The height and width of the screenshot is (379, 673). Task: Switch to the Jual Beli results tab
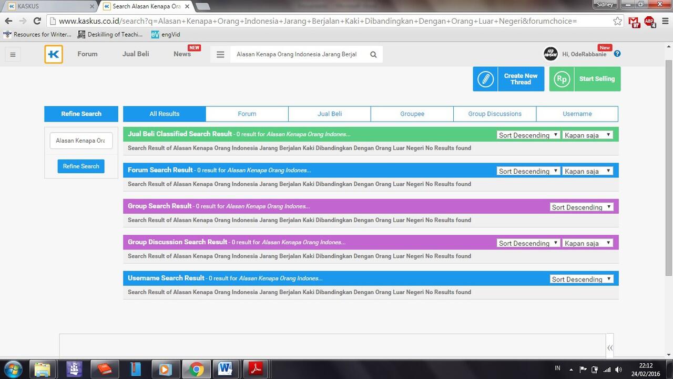[330, 114]
